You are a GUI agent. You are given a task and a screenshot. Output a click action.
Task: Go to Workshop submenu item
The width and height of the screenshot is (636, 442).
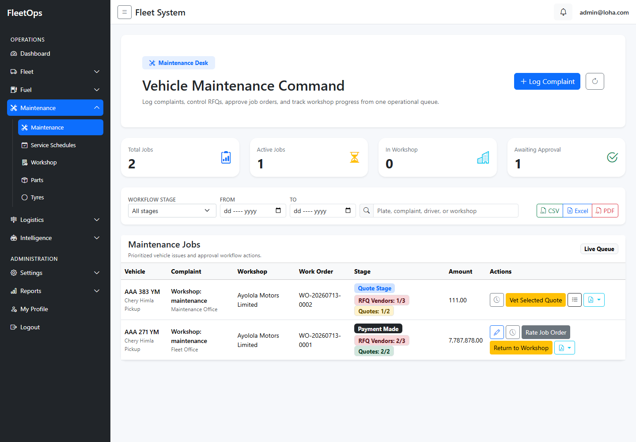tap(61, 162)
